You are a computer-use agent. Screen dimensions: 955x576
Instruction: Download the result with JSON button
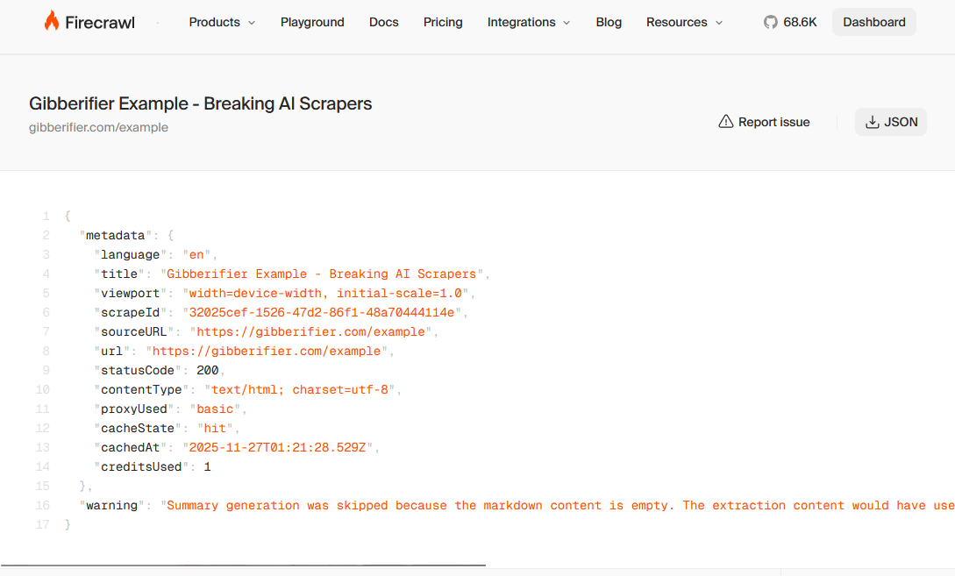[x=891, y=122]
